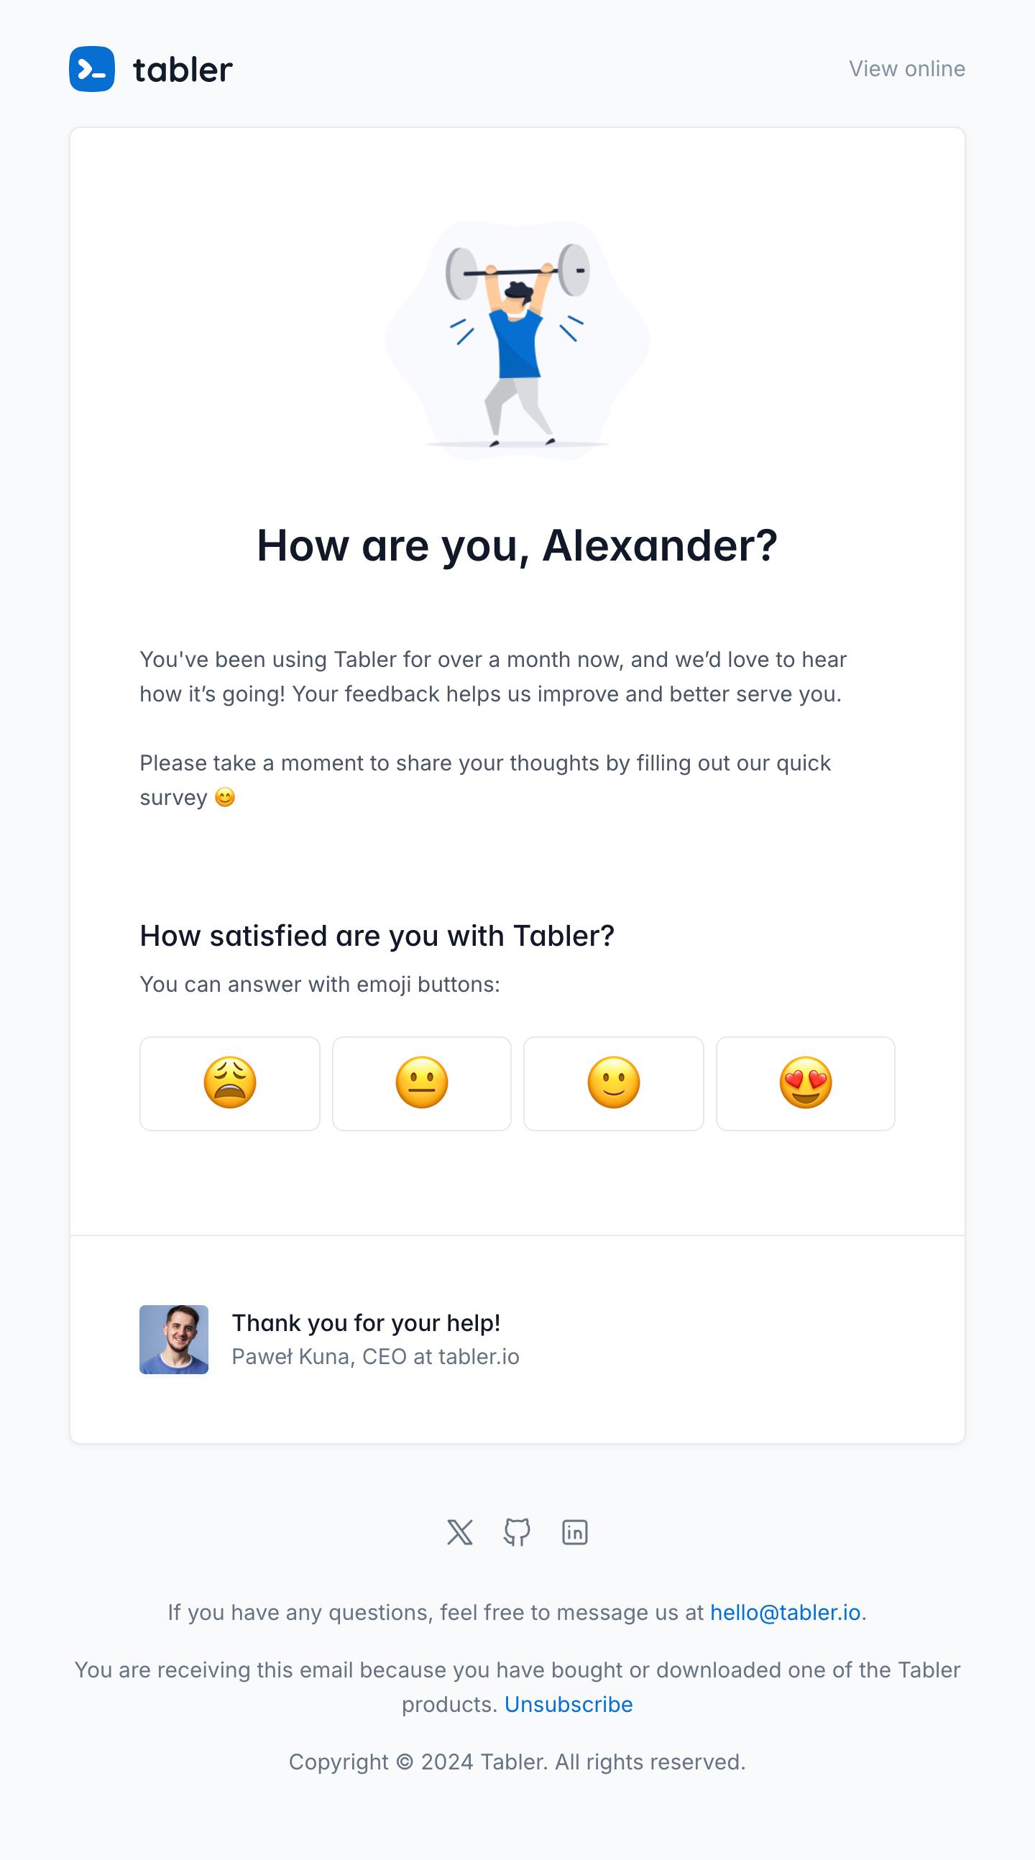1035x1860 pixels.
Task: Click the "How are you, Alexander?" heading
Action: click(x=517, y=545)
